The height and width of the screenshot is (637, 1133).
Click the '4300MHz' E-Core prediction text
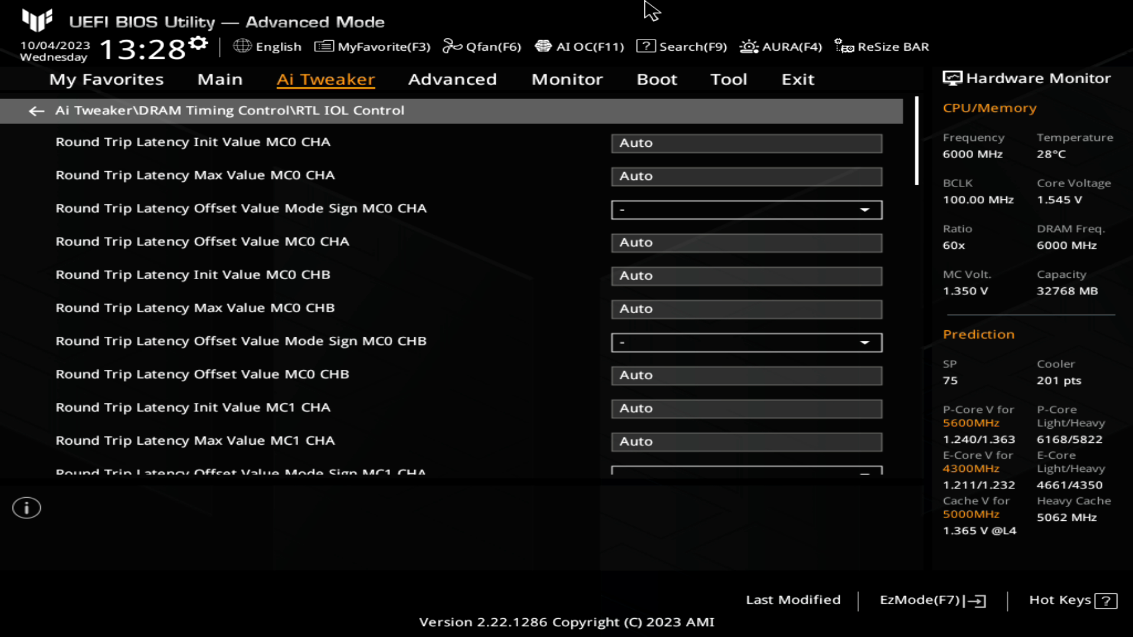click(x=971, y=469)
